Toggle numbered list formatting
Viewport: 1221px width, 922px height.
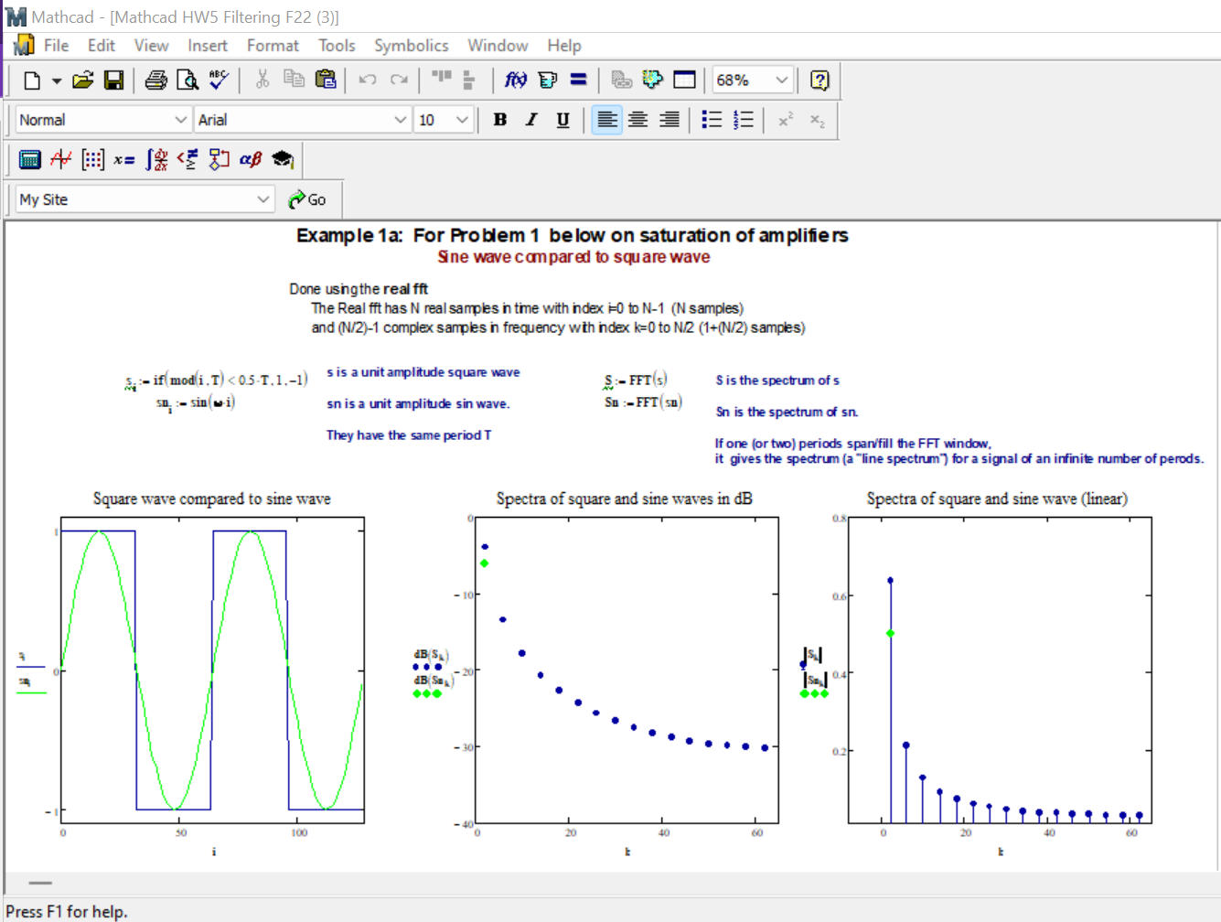(743, 120)
